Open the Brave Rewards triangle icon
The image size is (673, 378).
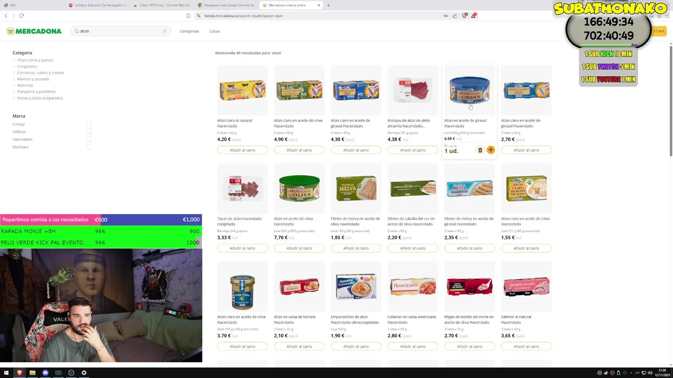(x=473, y=16)
